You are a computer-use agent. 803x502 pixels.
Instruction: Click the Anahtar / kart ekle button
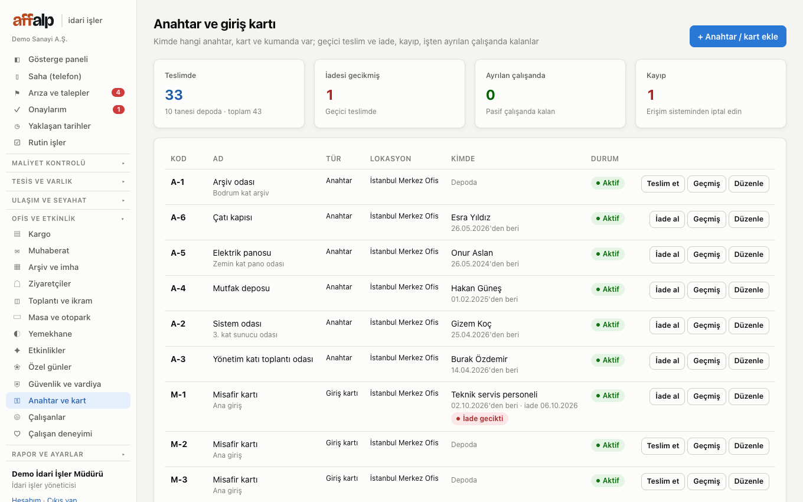click(737, 37)
